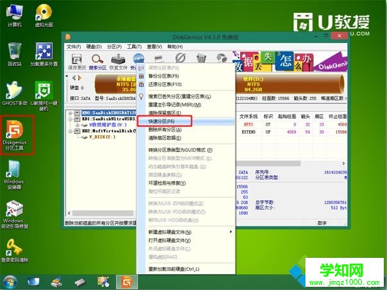
Task: Click the DiskGenius taskbar button
Action: point(127,281)
